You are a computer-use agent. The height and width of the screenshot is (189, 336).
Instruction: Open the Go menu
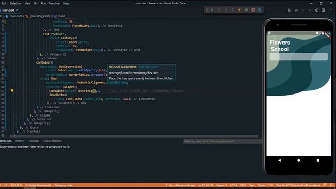[x=36, y=3]
